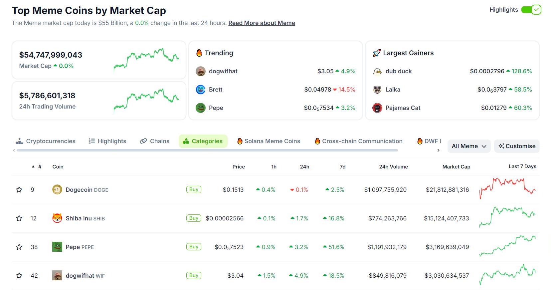Sort by 24h Volume column header
This screenshot has height=291, width=551.
tap(393, 167)
